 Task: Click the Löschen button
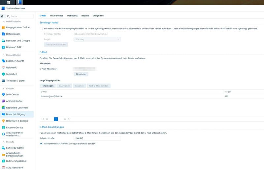click(x=79, y=86)
